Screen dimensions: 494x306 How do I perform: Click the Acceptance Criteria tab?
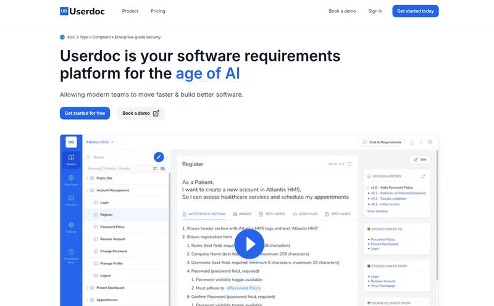tap(204, 213)
